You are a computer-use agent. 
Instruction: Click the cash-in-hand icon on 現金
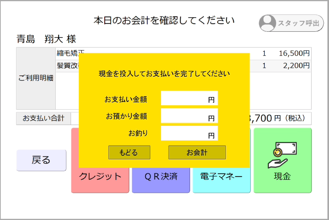[x=282, y=154]
